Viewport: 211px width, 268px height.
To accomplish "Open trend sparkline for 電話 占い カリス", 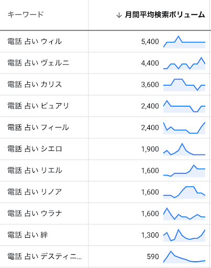I will point(184,85).
